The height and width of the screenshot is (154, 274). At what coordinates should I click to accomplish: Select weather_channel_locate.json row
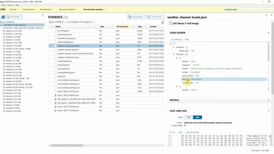click(106, 46)
